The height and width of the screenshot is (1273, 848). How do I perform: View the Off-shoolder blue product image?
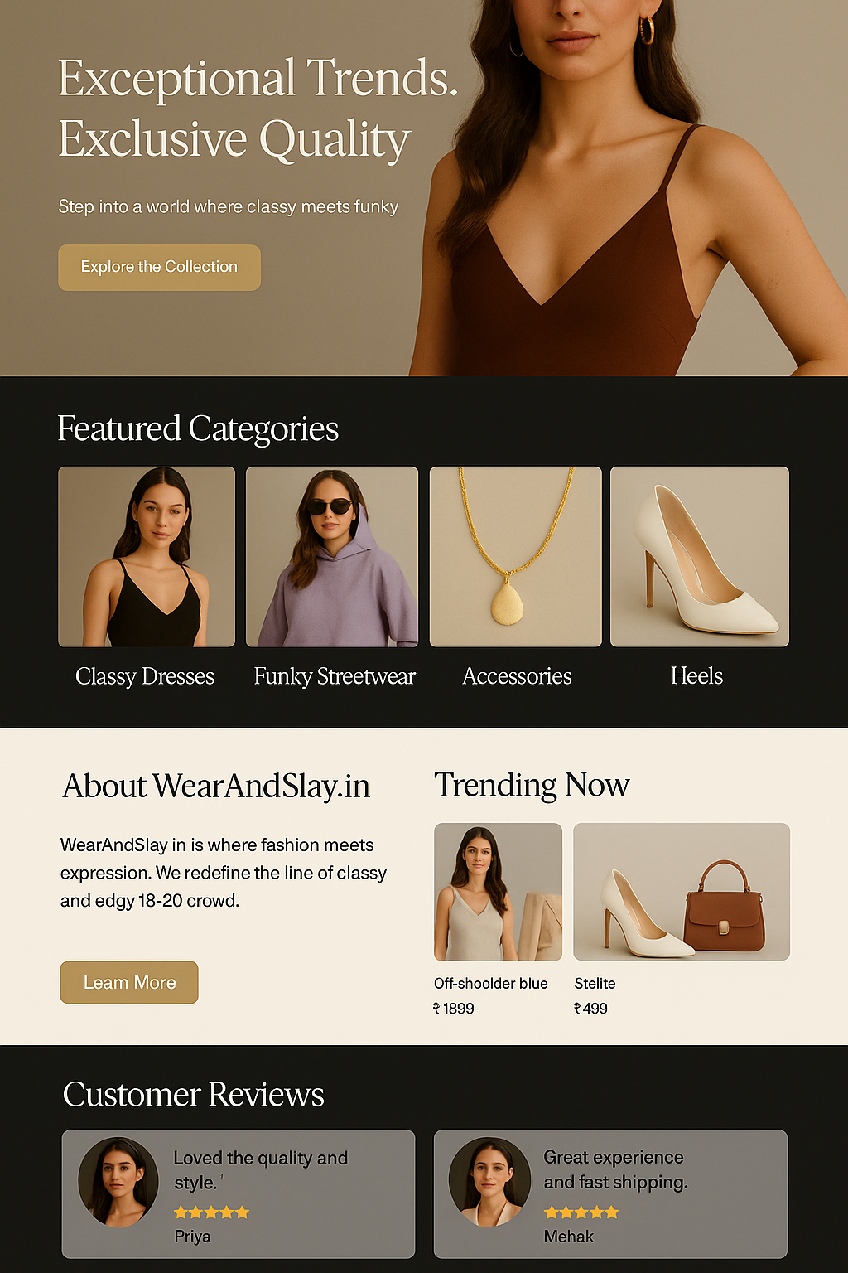[x=498, y=892]
